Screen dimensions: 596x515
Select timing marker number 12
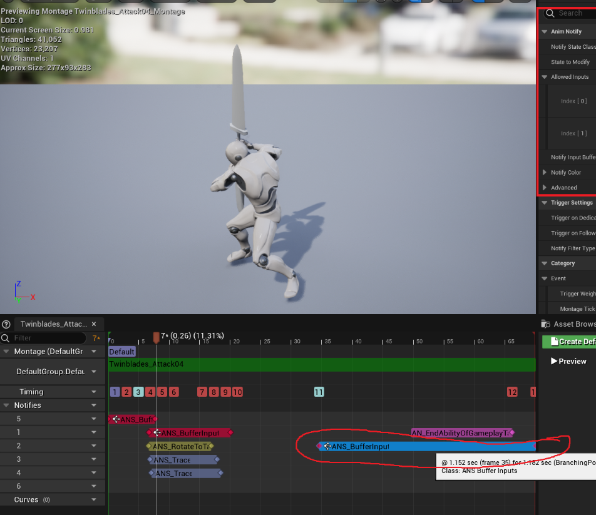pos(512,392)
